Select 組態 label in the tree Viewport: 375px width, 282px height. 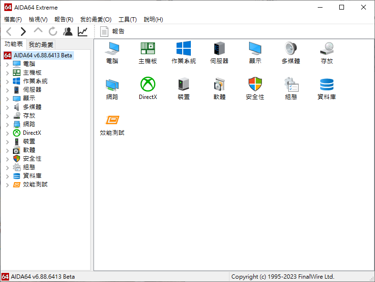pos(29,167)
